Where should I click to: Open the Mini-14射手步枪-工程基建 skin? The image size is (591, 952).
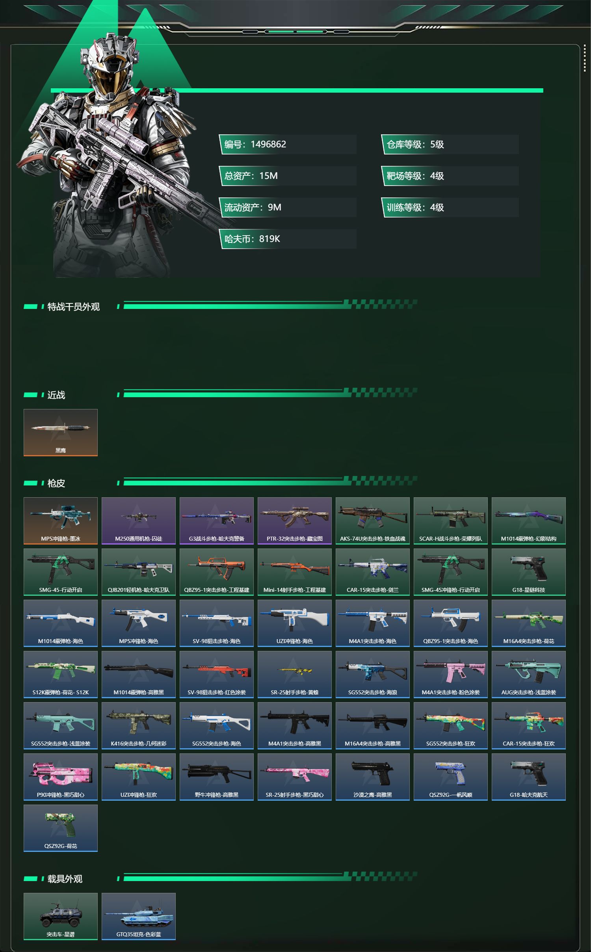295,572
